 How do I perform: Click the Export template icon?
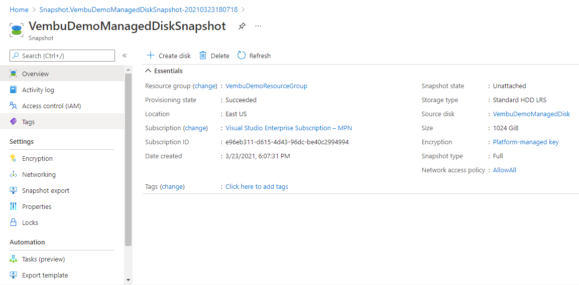point(13,275)
